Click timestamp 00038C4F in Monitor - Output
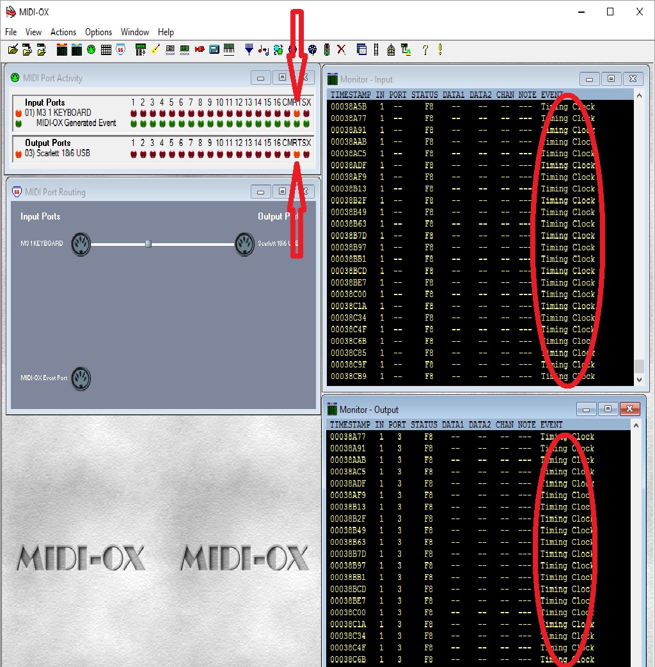 348,647
